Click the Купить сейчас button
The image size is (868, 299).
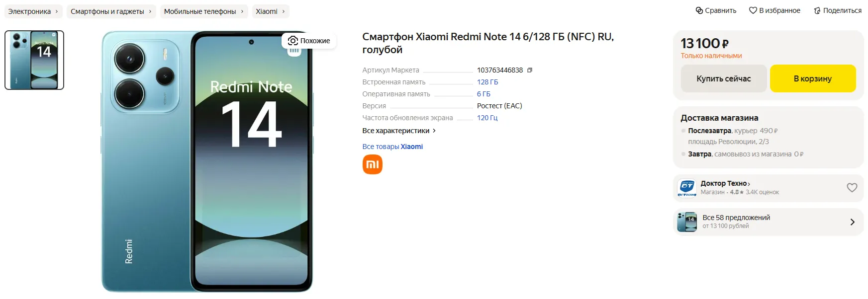(724, 78)
